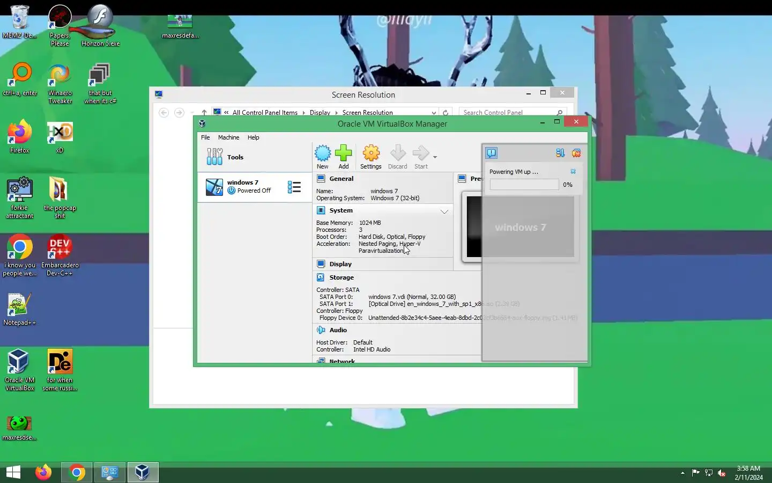Open the address bar history dropdown
772x483 pixels.
434,113
